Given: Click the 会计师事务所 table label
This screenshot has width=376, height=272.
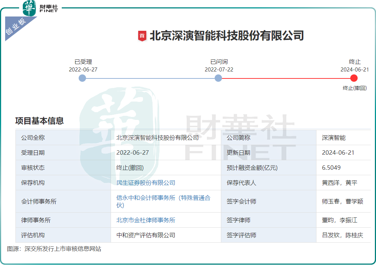Looking at the screenshot, I should tap(39, 201).
